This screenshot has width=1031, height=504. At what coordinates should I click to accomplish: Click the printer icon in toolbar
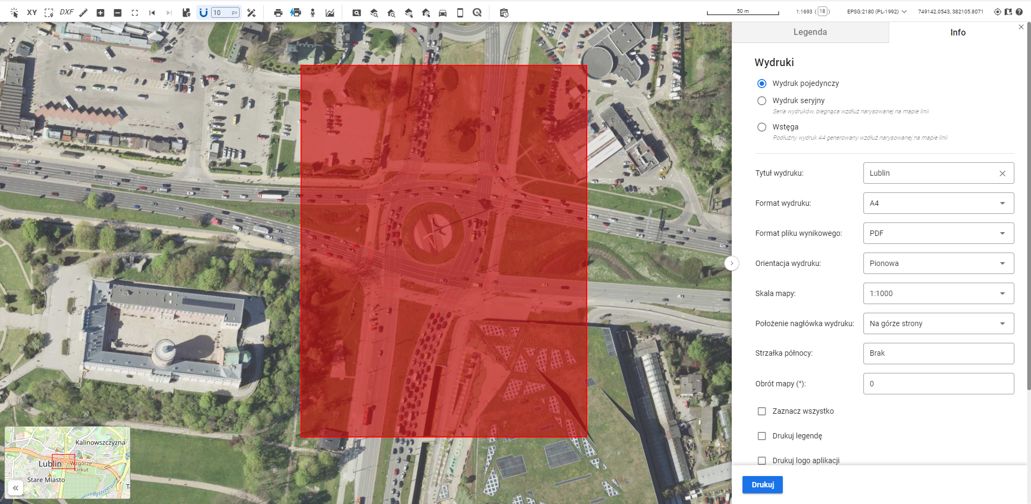278,12
